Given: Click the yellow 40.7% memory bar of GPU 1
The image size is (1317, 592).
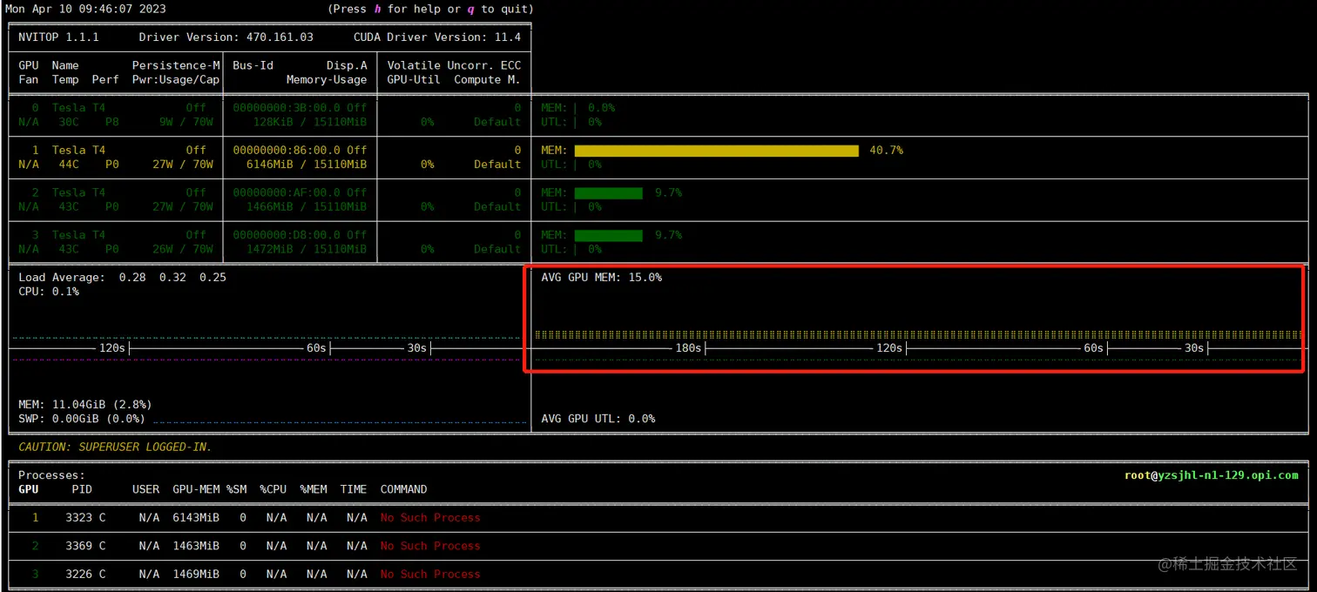Looking at the screenshot, I should point(714,150).
